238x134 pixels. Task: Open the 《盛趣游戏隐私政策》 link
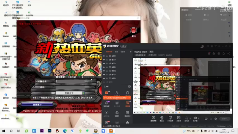[64, 98]
